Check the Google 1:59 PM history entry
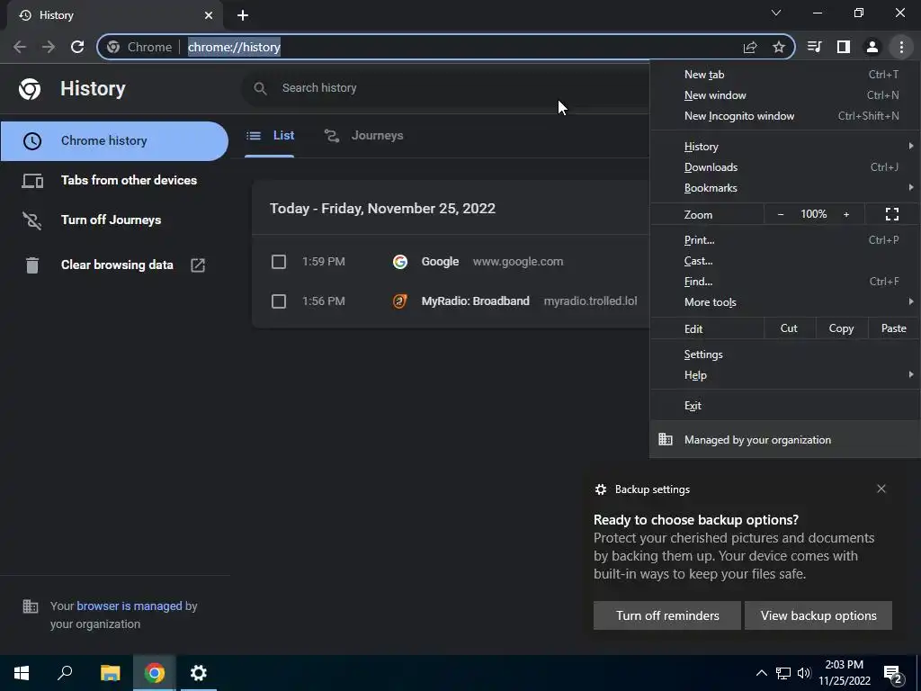 [279, 262]
